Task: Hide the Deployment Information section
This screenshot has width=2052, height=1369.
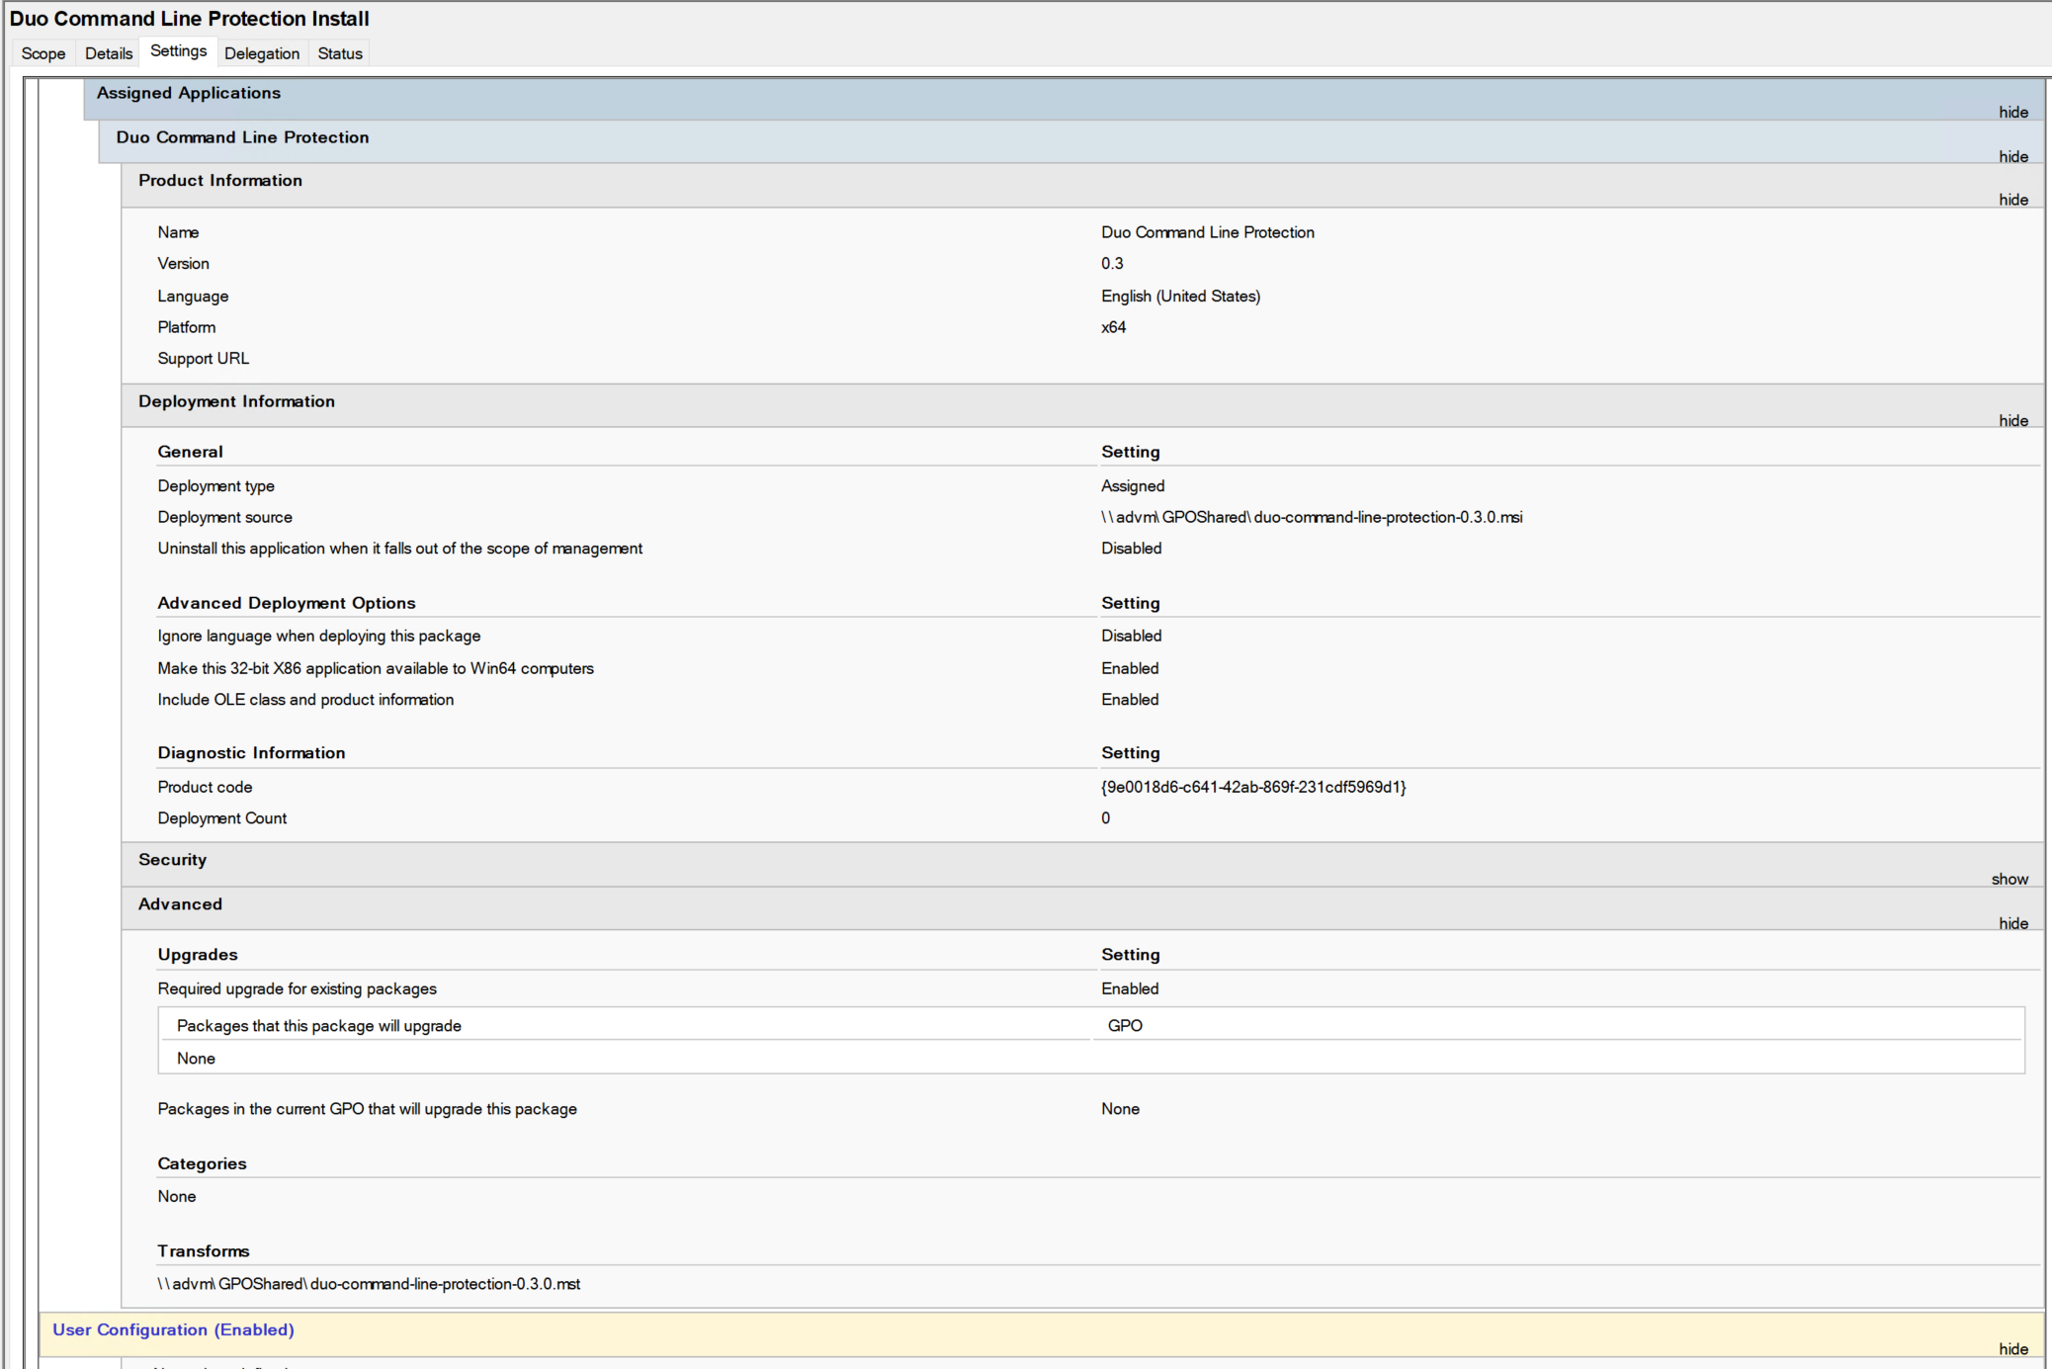Action: tap(2013, 420)
